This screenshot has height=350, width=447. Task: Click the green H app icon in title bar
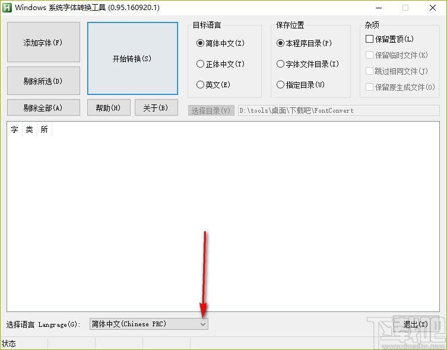point(7,8)
